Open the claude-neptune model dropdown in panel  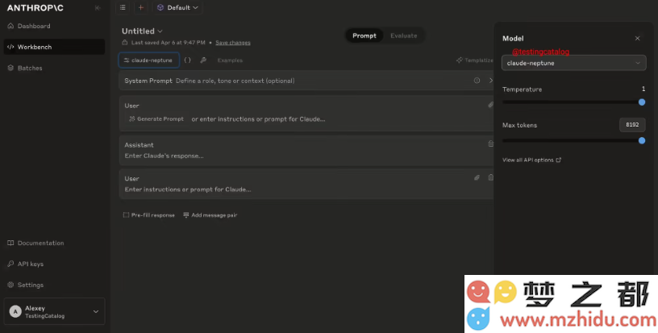coord(573,64)
